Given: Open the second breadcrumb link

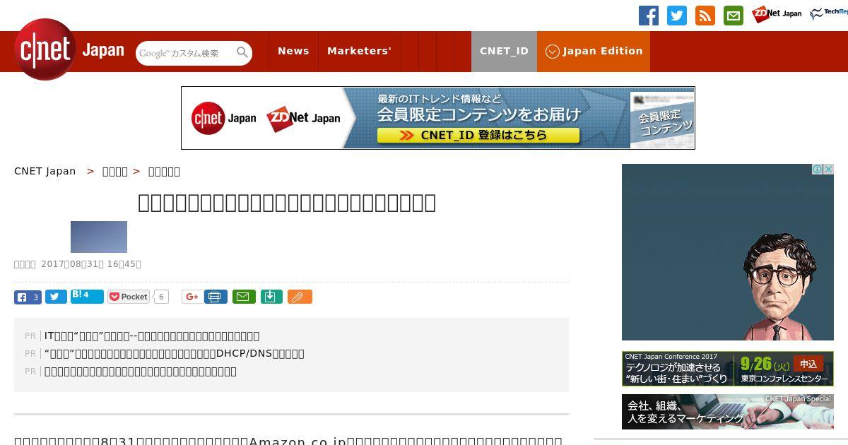Looking at the screenshot, I should (115, 171).
